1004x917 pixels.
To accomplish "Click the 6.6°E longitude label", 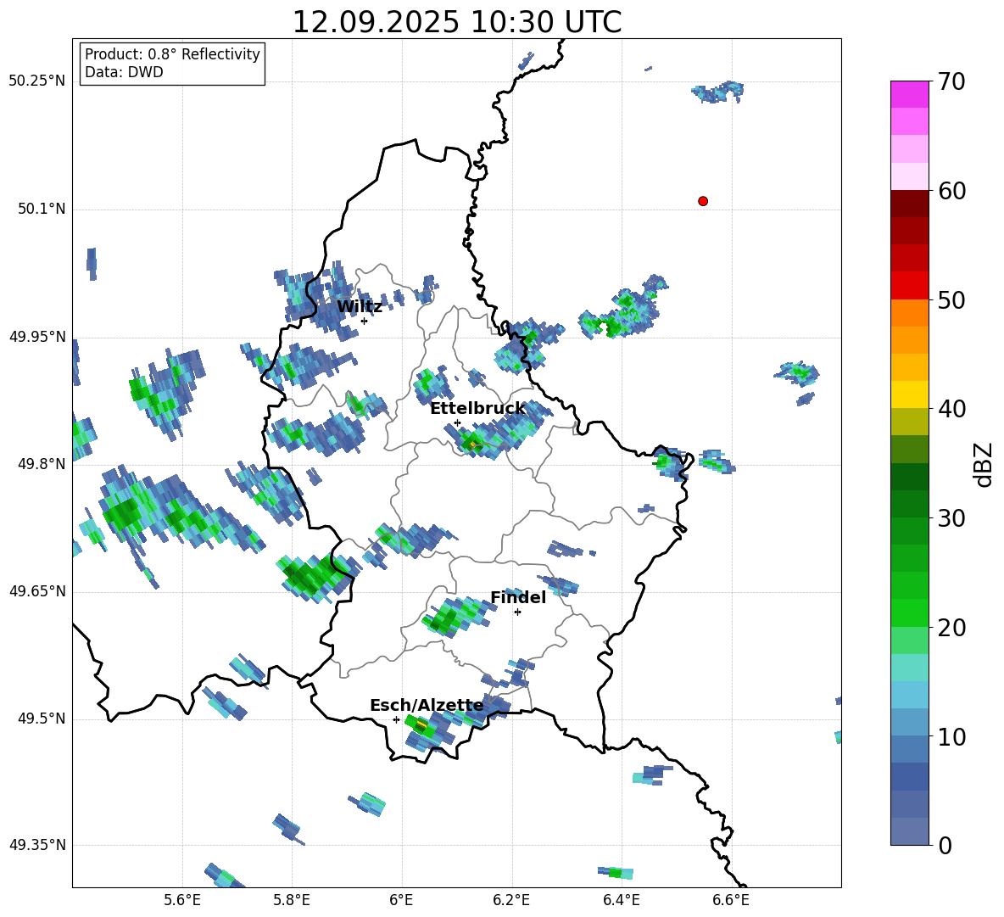I will click(x=731, y=900).
